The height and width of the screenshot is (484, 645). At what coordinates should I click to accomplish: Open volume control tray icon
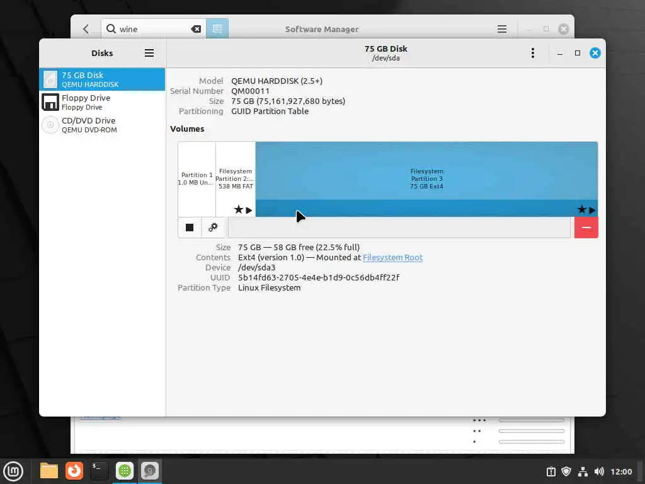(x=599, y=471)
